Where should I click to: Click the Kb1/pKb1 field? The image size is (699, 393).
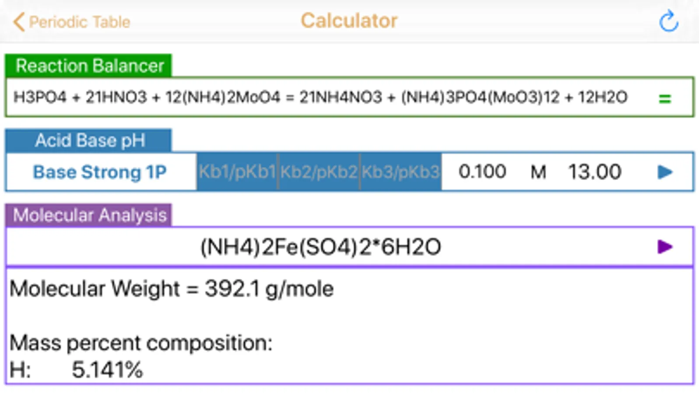pos(237,172)
